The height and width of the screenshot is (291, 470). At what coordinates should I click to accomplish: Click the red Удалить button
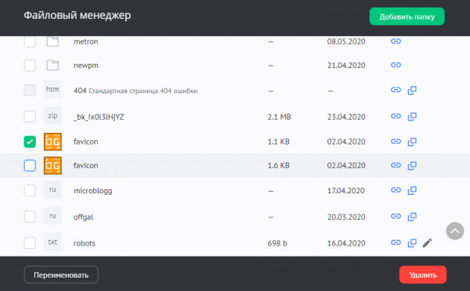(423, 275)
